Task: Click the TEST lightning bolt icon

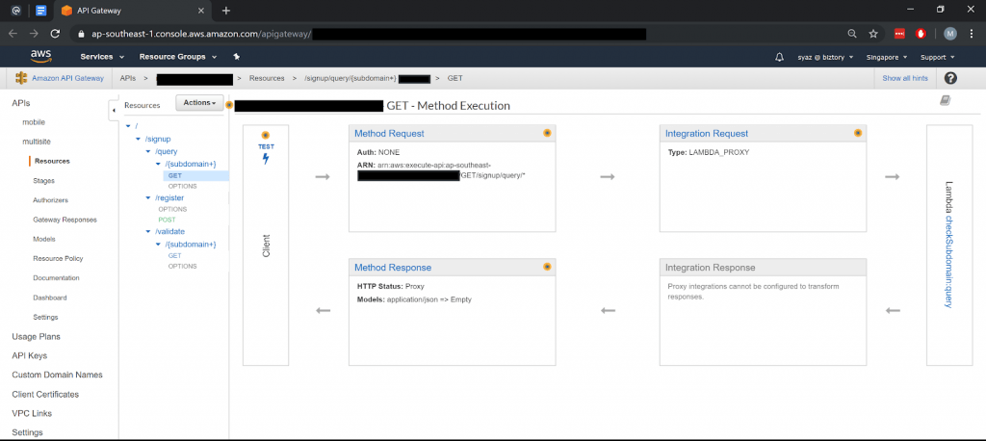Action: (x=266, y=159)
